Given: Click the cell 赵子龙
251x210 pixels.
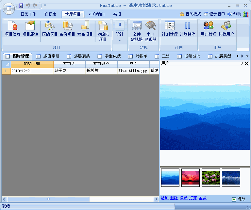Looking at the screenshot, I should [69, 71].
